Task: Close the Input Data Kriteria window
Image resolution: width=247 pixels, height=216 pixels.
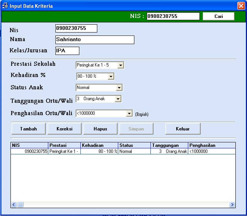Action: tap(241, 6)
